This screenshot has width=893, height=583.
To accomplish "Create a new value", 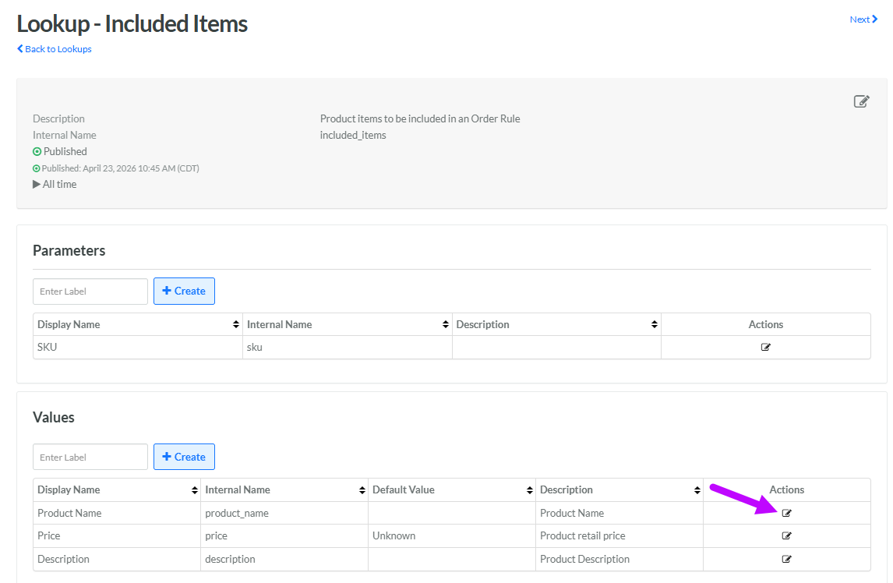I will click(x=184, y=457).
